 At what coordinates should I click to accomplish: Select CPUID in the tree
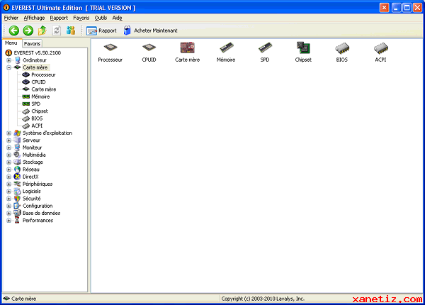tap(38, 82)
